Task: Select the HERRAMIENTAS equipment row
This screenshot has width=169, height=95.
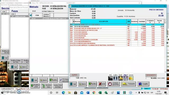Action: click(117, 41)
